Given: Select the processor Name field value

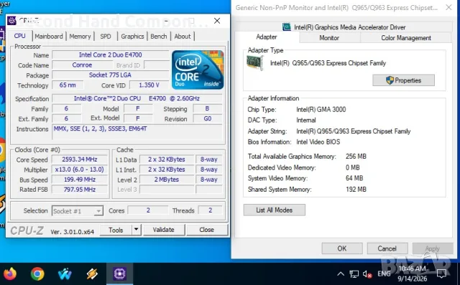Looking at the screenshot, I should 110,55.
